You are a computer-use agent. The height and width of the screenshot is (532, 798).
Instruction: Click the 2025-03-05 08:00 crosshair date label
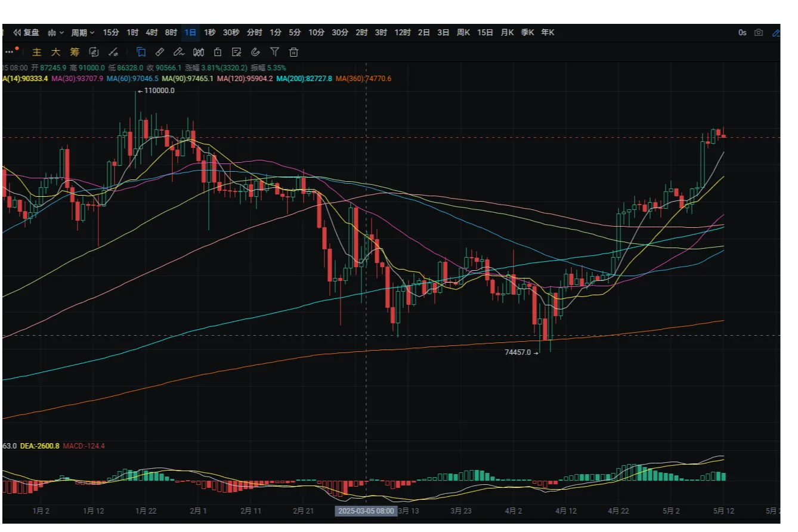click(366, 511)
